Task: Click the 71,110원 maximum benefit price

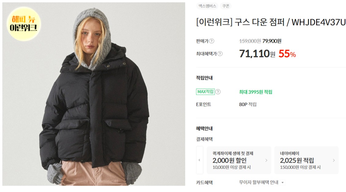Action: (257, 54)
